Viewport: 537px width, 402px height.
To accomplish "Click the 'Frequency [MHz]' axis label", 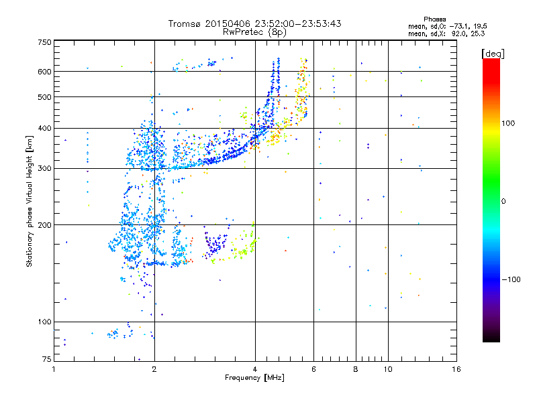I will coord(254,378).
